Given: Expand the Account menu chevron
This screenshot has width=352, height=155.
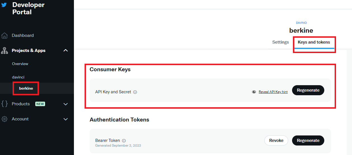Looking at the screenshot, I should [x=66, y=119].
